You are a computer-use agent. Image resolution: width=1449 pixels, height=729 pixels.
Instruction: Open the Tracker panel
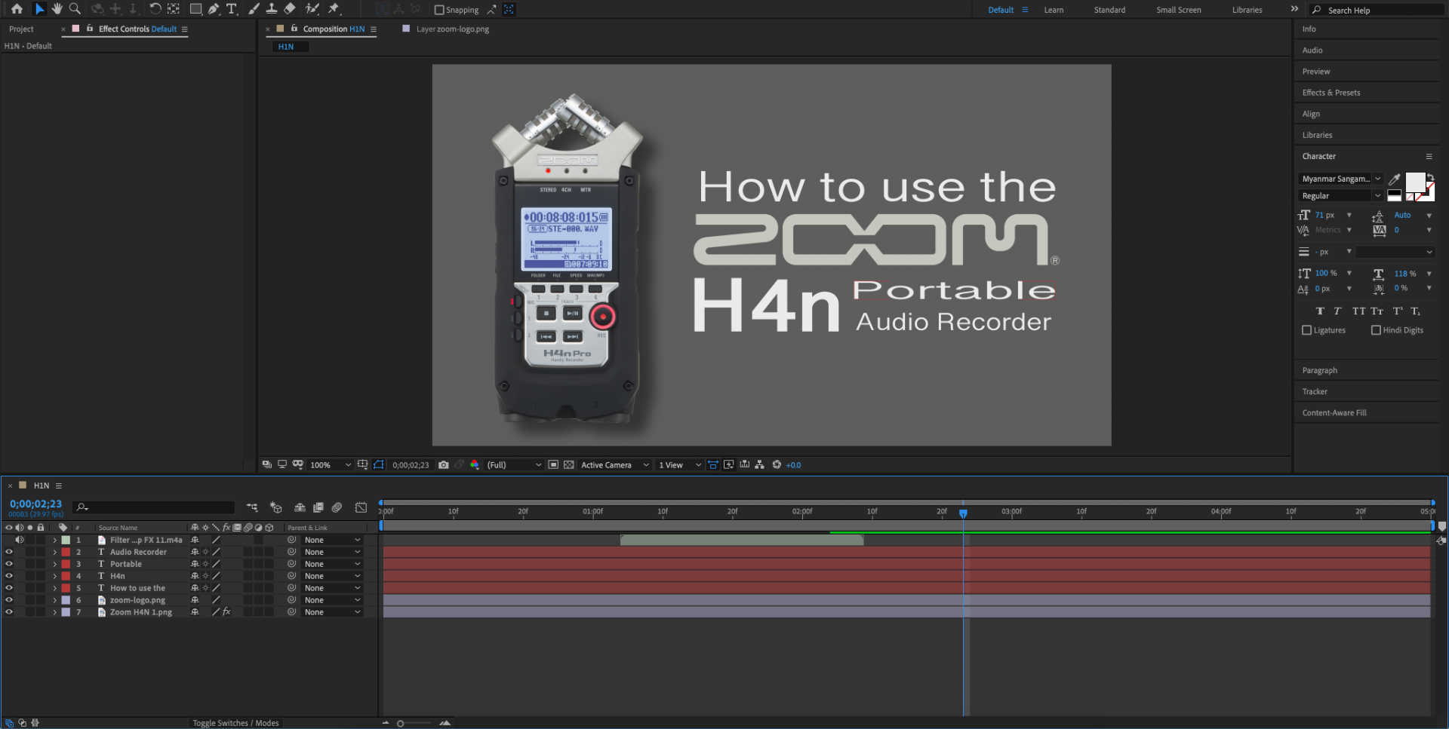click(1315, 391)
